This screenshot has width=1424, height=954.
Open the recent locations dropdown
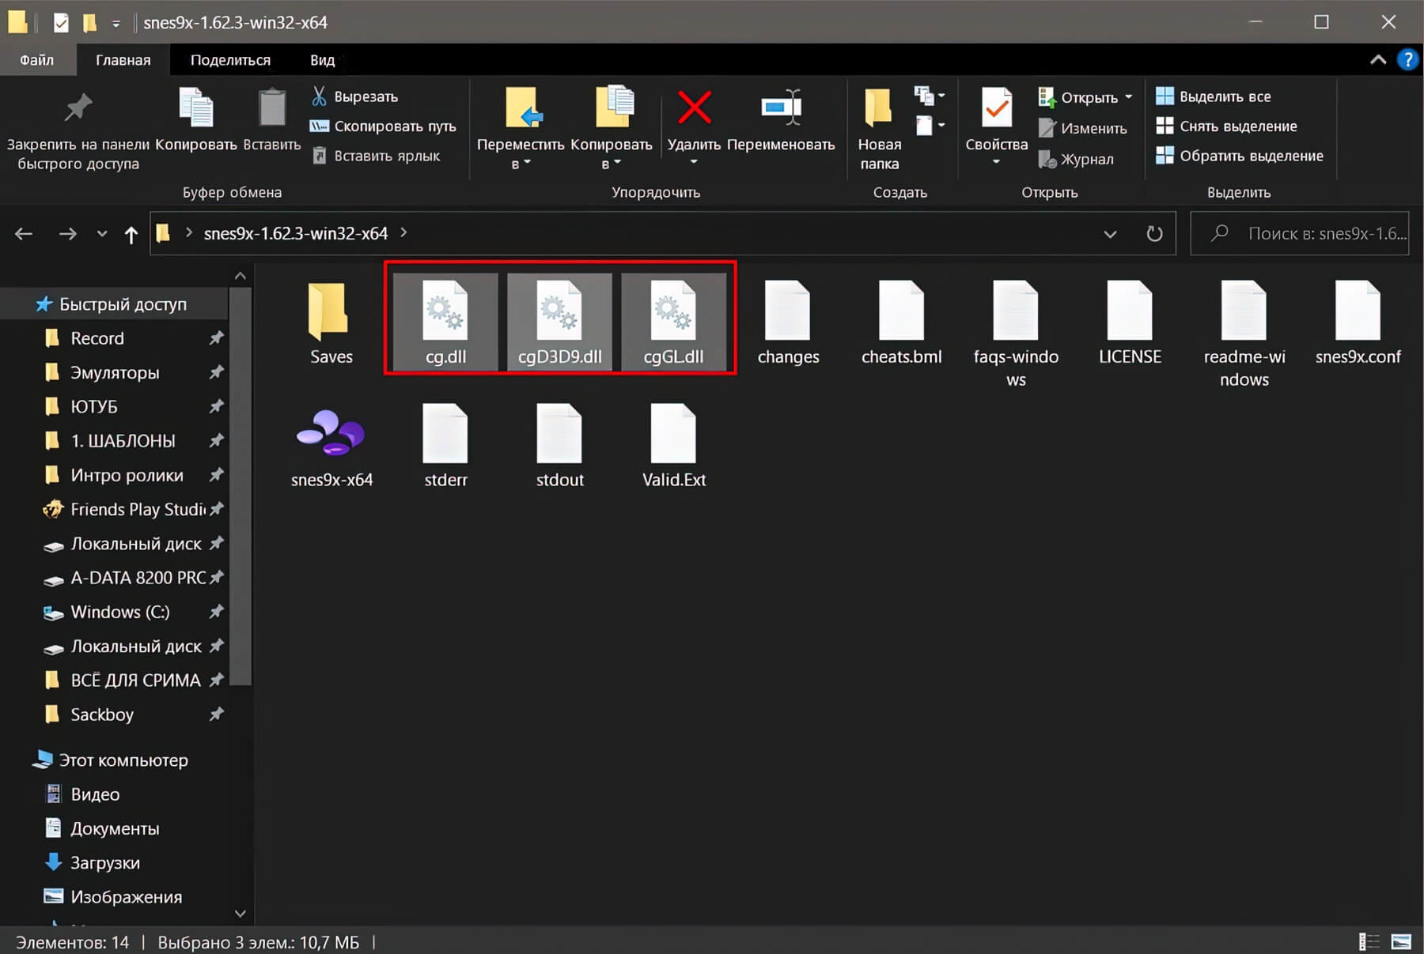(x=101, y=233)
